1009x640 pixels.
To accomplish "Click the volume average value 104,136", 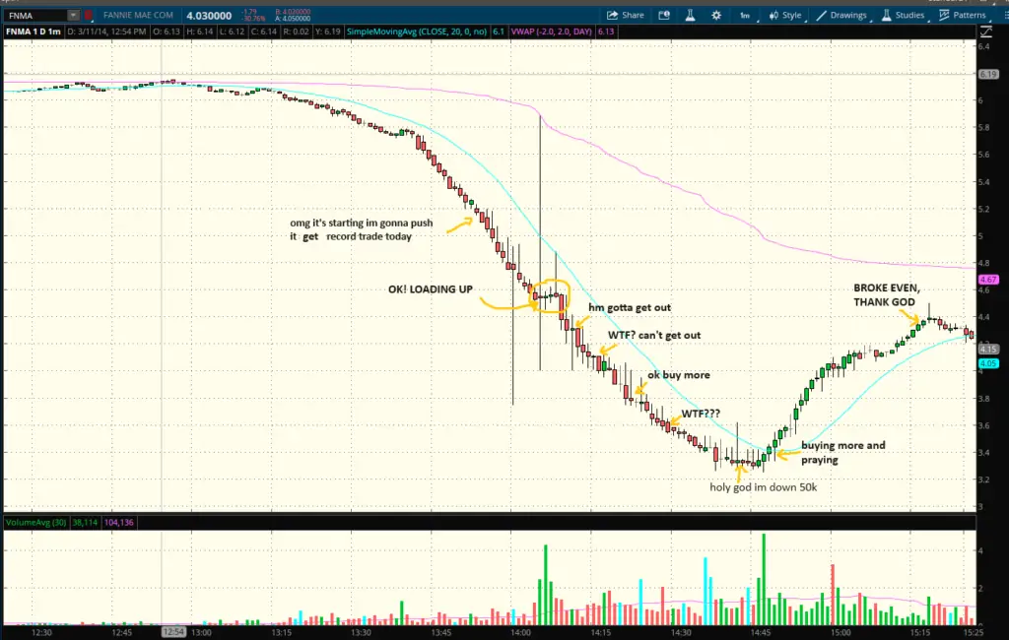I will click(x=119, y=522).
